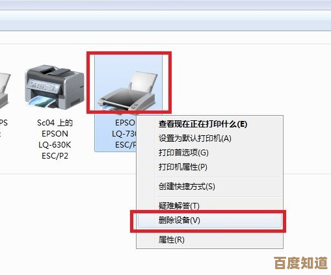Open 属性(R) at bottom of menu
331x275 pixels.
pyautogui.click(x=171, y=240)
